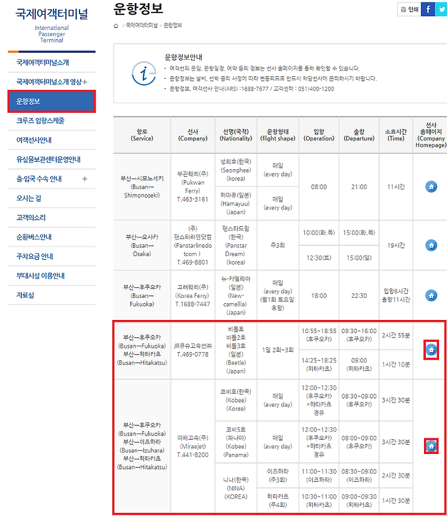The image size is (447, 516).
Task: Select the Beetle (Japan) ship cell
Action: [x=236, y=350]
